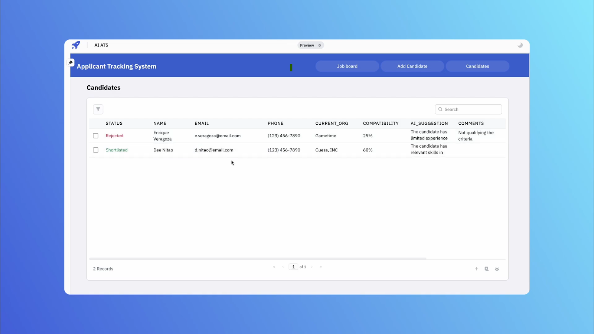
Task: Switch to the Candidates tab
Action: click(x=477, y=66)
